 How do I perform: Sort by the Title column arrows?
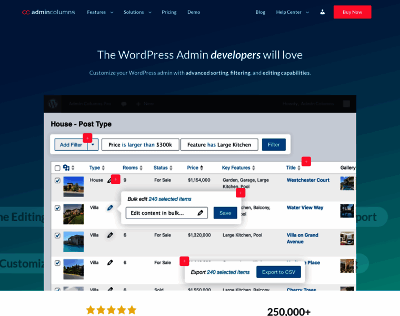tap(299, 167)
